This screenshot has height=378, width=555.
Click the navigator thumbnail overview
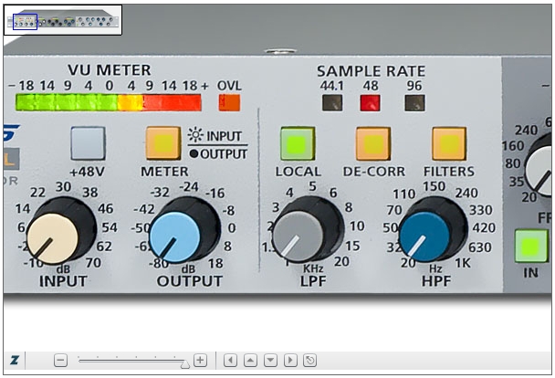(64, 20)
